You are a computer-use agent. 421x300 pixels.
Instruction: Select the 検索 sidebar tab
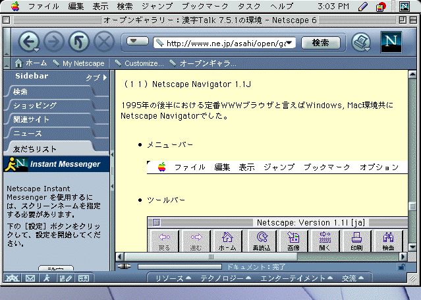click(51, 92)
